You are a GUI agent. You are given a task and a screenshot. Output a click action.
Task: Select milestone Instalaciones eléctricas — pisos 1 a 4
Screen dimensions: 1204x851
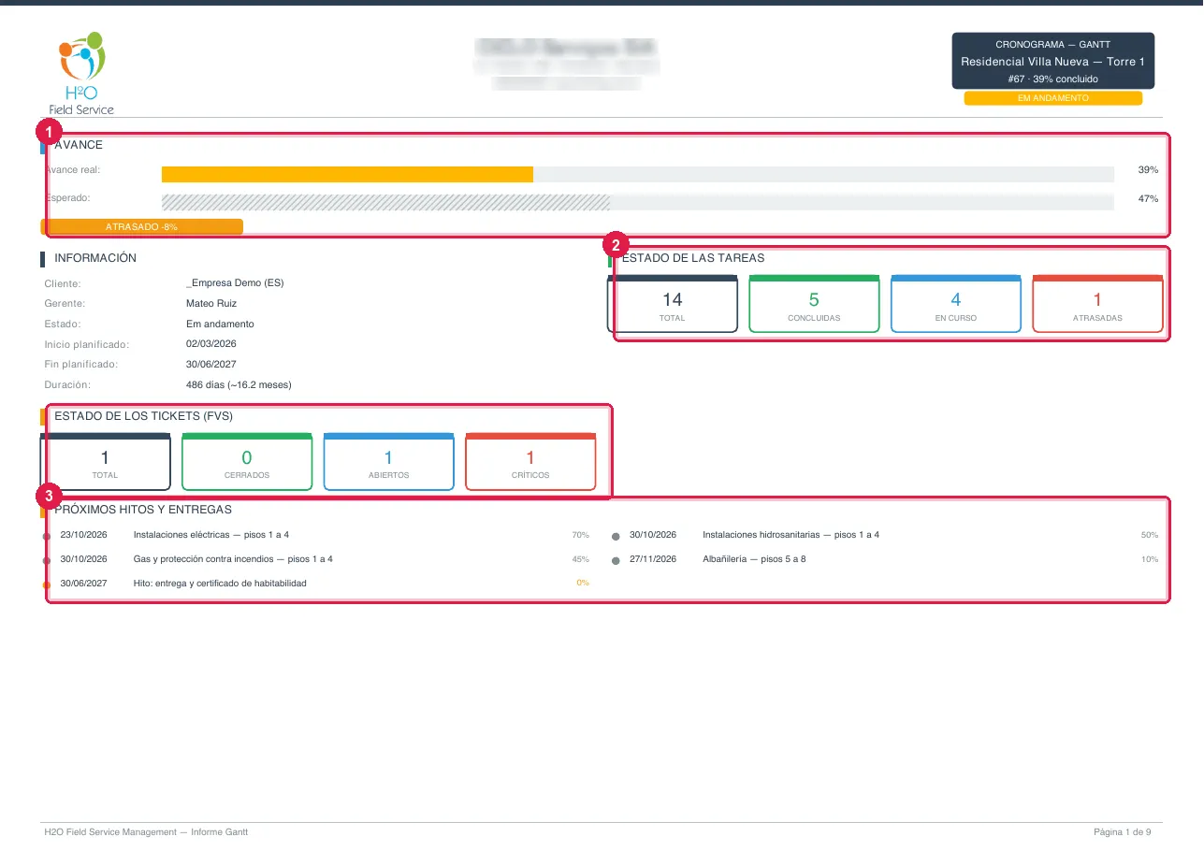pos(211,535)
